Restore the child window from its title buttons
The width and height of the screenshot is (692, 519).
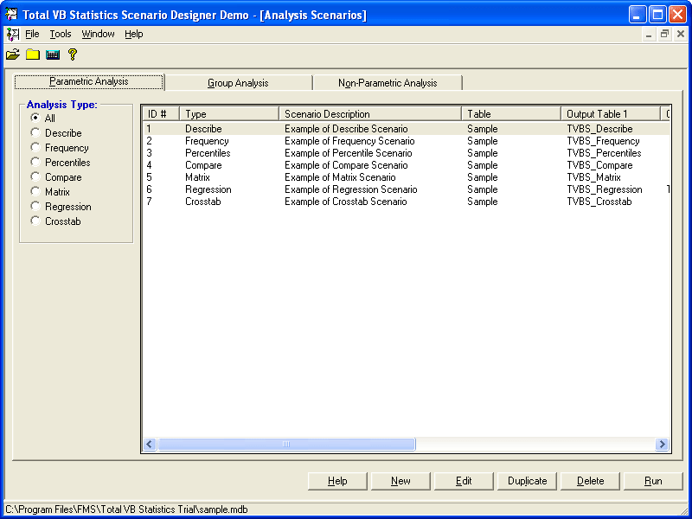(x=664, y=34)
